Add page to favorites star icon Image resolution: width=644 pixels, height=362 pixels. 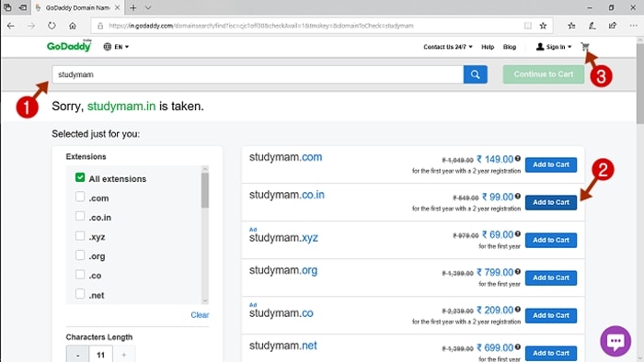(543, 26)
